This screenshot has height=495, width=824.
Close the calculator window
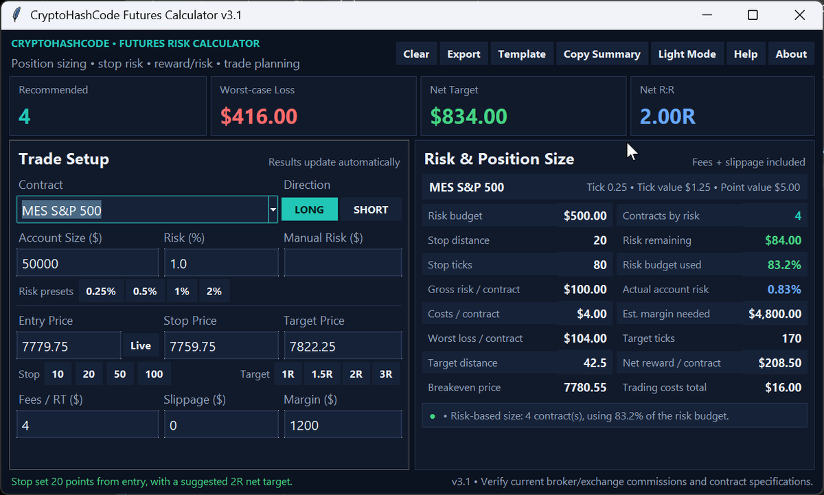point(799,14)
